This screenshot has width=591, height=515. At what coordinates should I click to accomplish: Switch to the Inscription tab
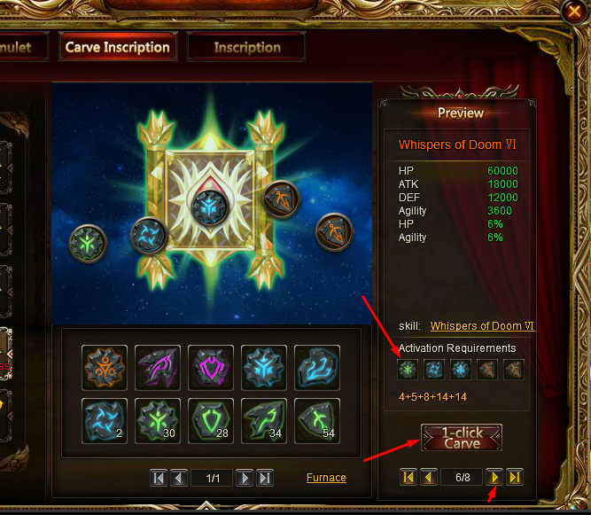tap(247, 48)
